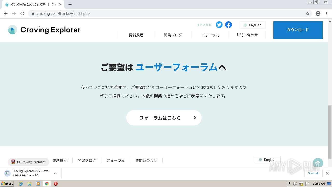
Task: Expand download item options chevron
Action: click(55, 173)
